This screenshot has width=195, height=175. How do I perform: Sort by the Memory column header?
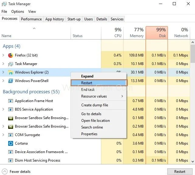(134, 33)
